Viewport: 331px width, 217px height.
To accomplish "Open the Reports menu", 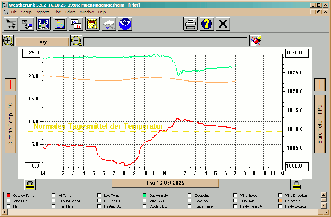I will click(x=42, y=12).
